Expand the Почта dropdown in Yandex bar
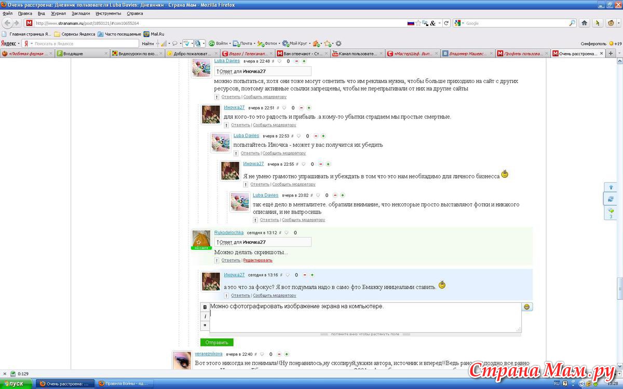The width and height of the screenshot is (623, 389). [254, 44]
